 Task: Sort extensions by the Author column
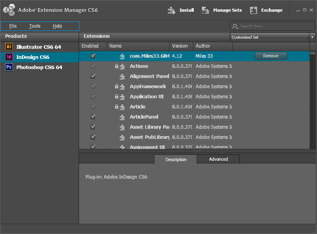[x=213, y=46]
